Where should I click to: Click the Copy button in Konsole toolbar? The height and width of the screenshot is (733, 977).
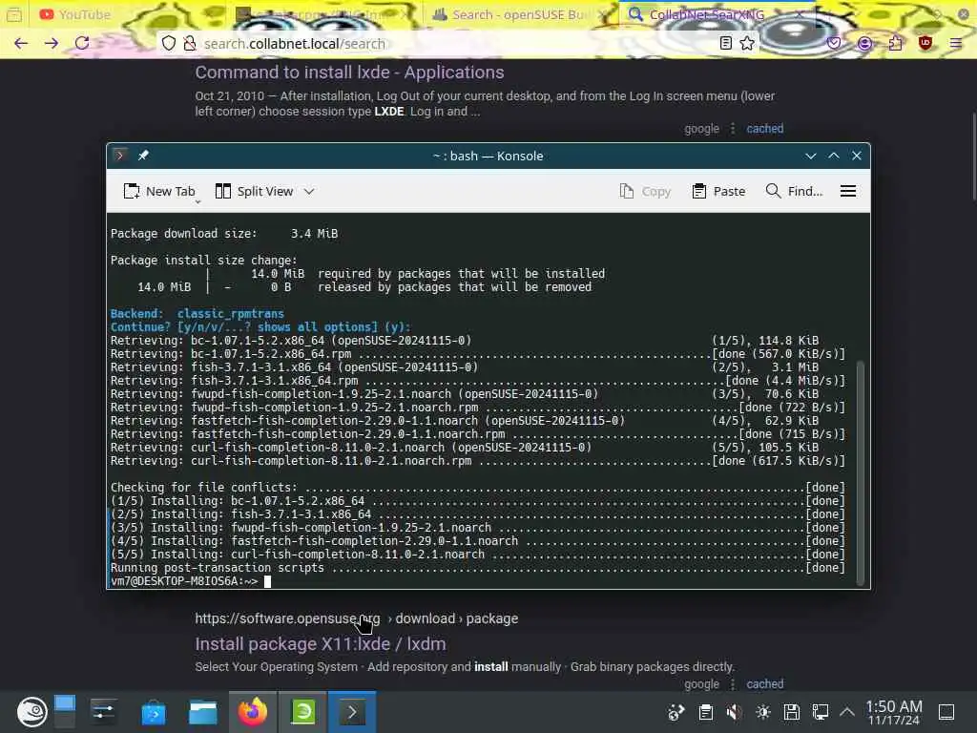[645, 191]
